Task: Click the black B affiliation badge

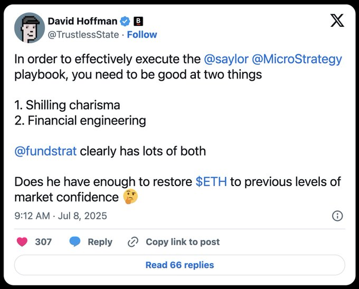Action: coord(139,21)
